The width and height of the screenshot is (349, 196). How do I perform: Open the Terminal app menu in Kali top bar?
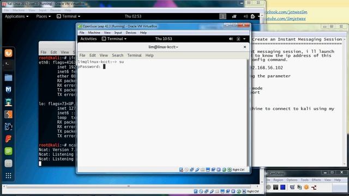[69, 16]
